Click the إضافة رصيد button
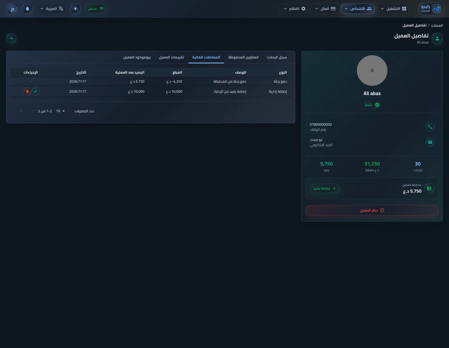The height and width of the screenshot is (348, 449). [x=325, y=188]
